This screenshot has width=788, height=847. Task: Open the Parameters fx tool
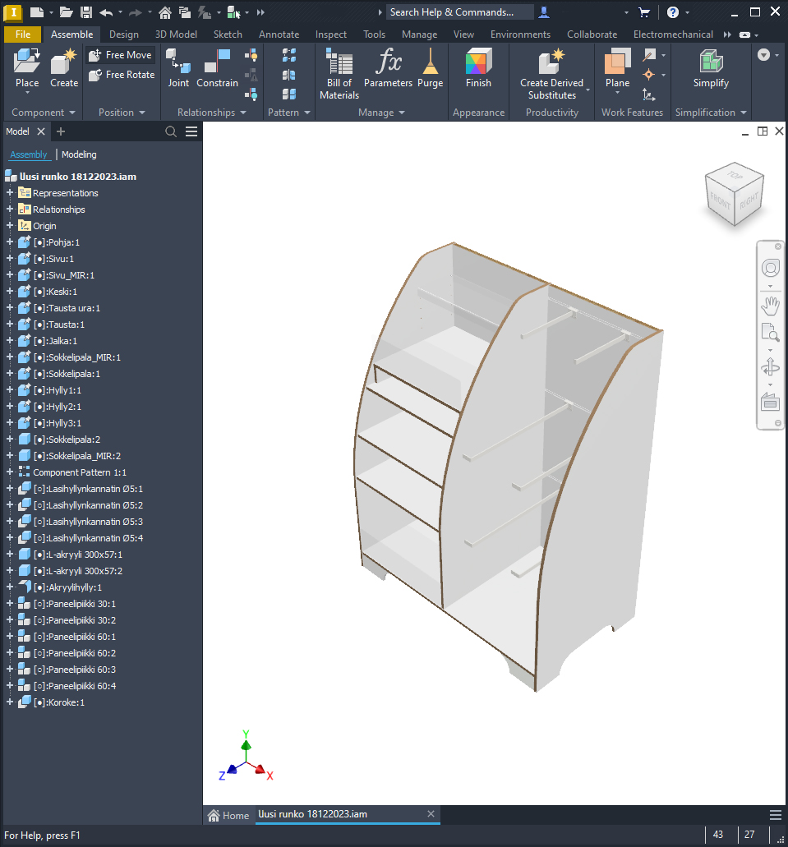(x=388, y=63)
